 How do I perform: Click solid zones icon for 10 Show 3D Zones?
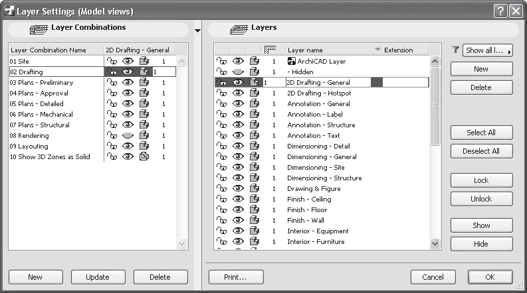click(144, 157)
